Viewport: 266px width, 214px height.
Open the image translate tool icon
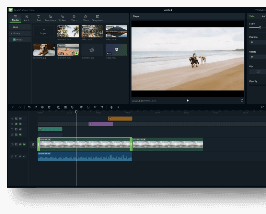(x=118, y=107)
